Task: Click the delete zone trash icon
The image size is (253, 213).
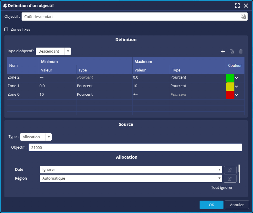Action: (241, 51)
